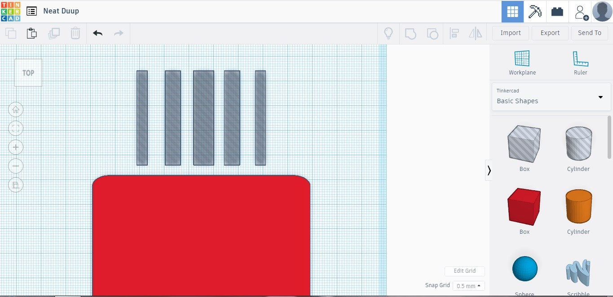Click the Fit all in view button
Image resolution: width=613 pixels, height=297 pixels.
click(16, 129)
